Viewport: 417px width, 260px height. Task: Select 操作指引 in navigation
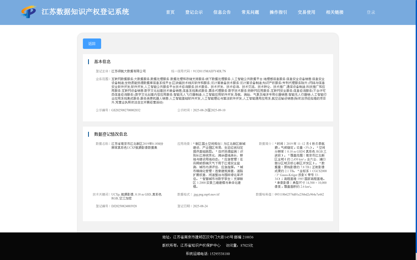[x=278, y=12]
